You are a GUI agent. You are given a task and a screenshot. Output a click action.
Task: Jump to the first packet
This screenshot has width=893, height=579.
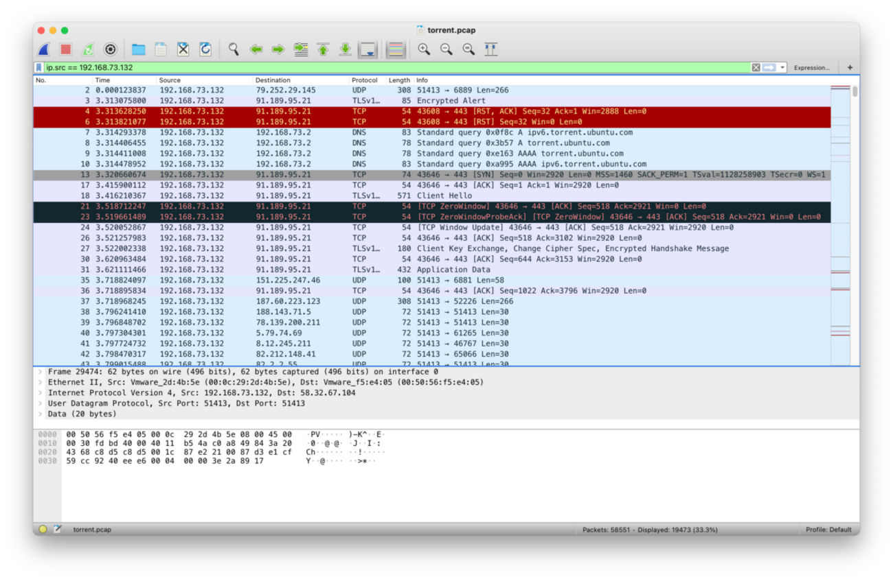coord(323,49)
